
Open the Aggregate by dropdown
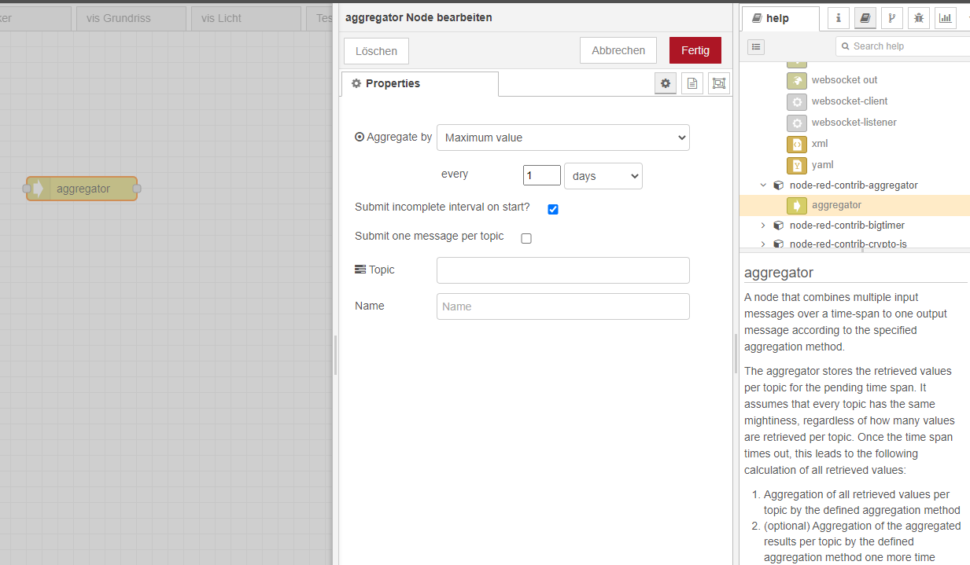562,138
